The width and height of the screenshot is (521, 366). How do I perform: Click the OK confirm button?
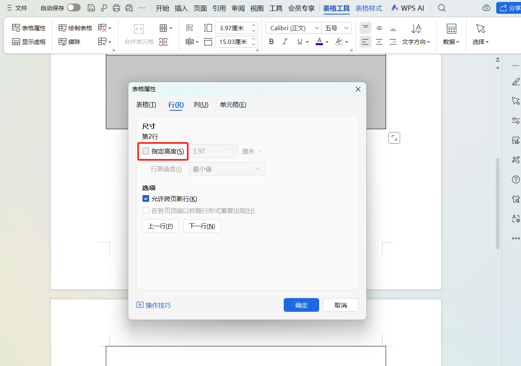(x=301, y=305)
